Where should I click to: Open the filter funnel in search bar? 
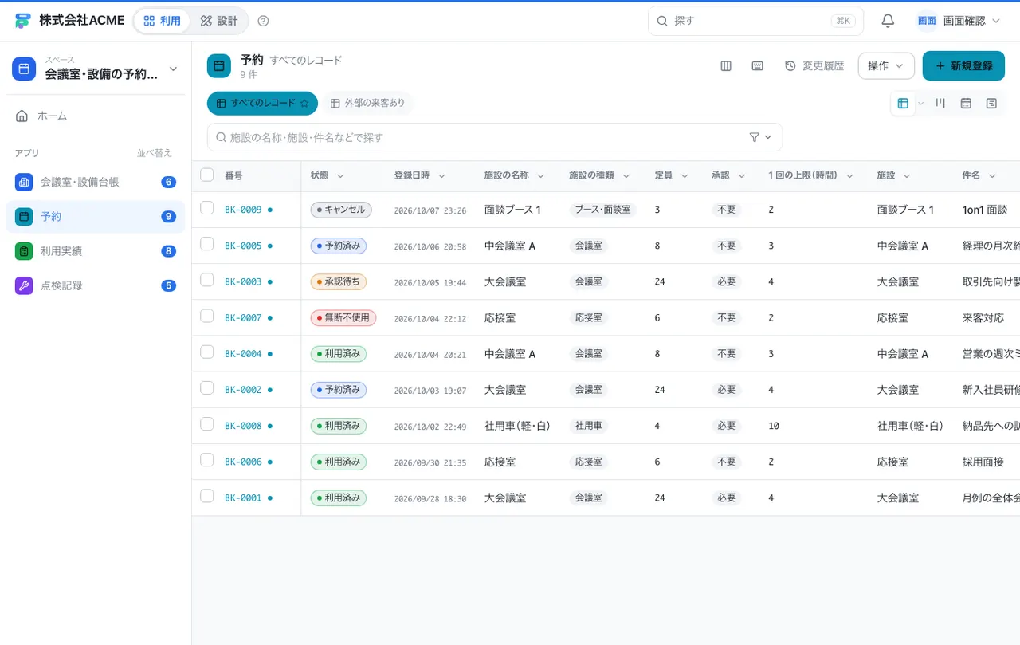tap(761, 137)
